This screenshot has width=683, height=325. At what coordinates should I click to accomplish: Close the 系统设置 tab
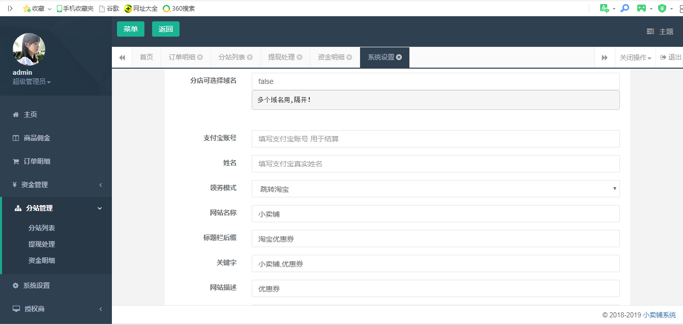click(x=399, y=57)
